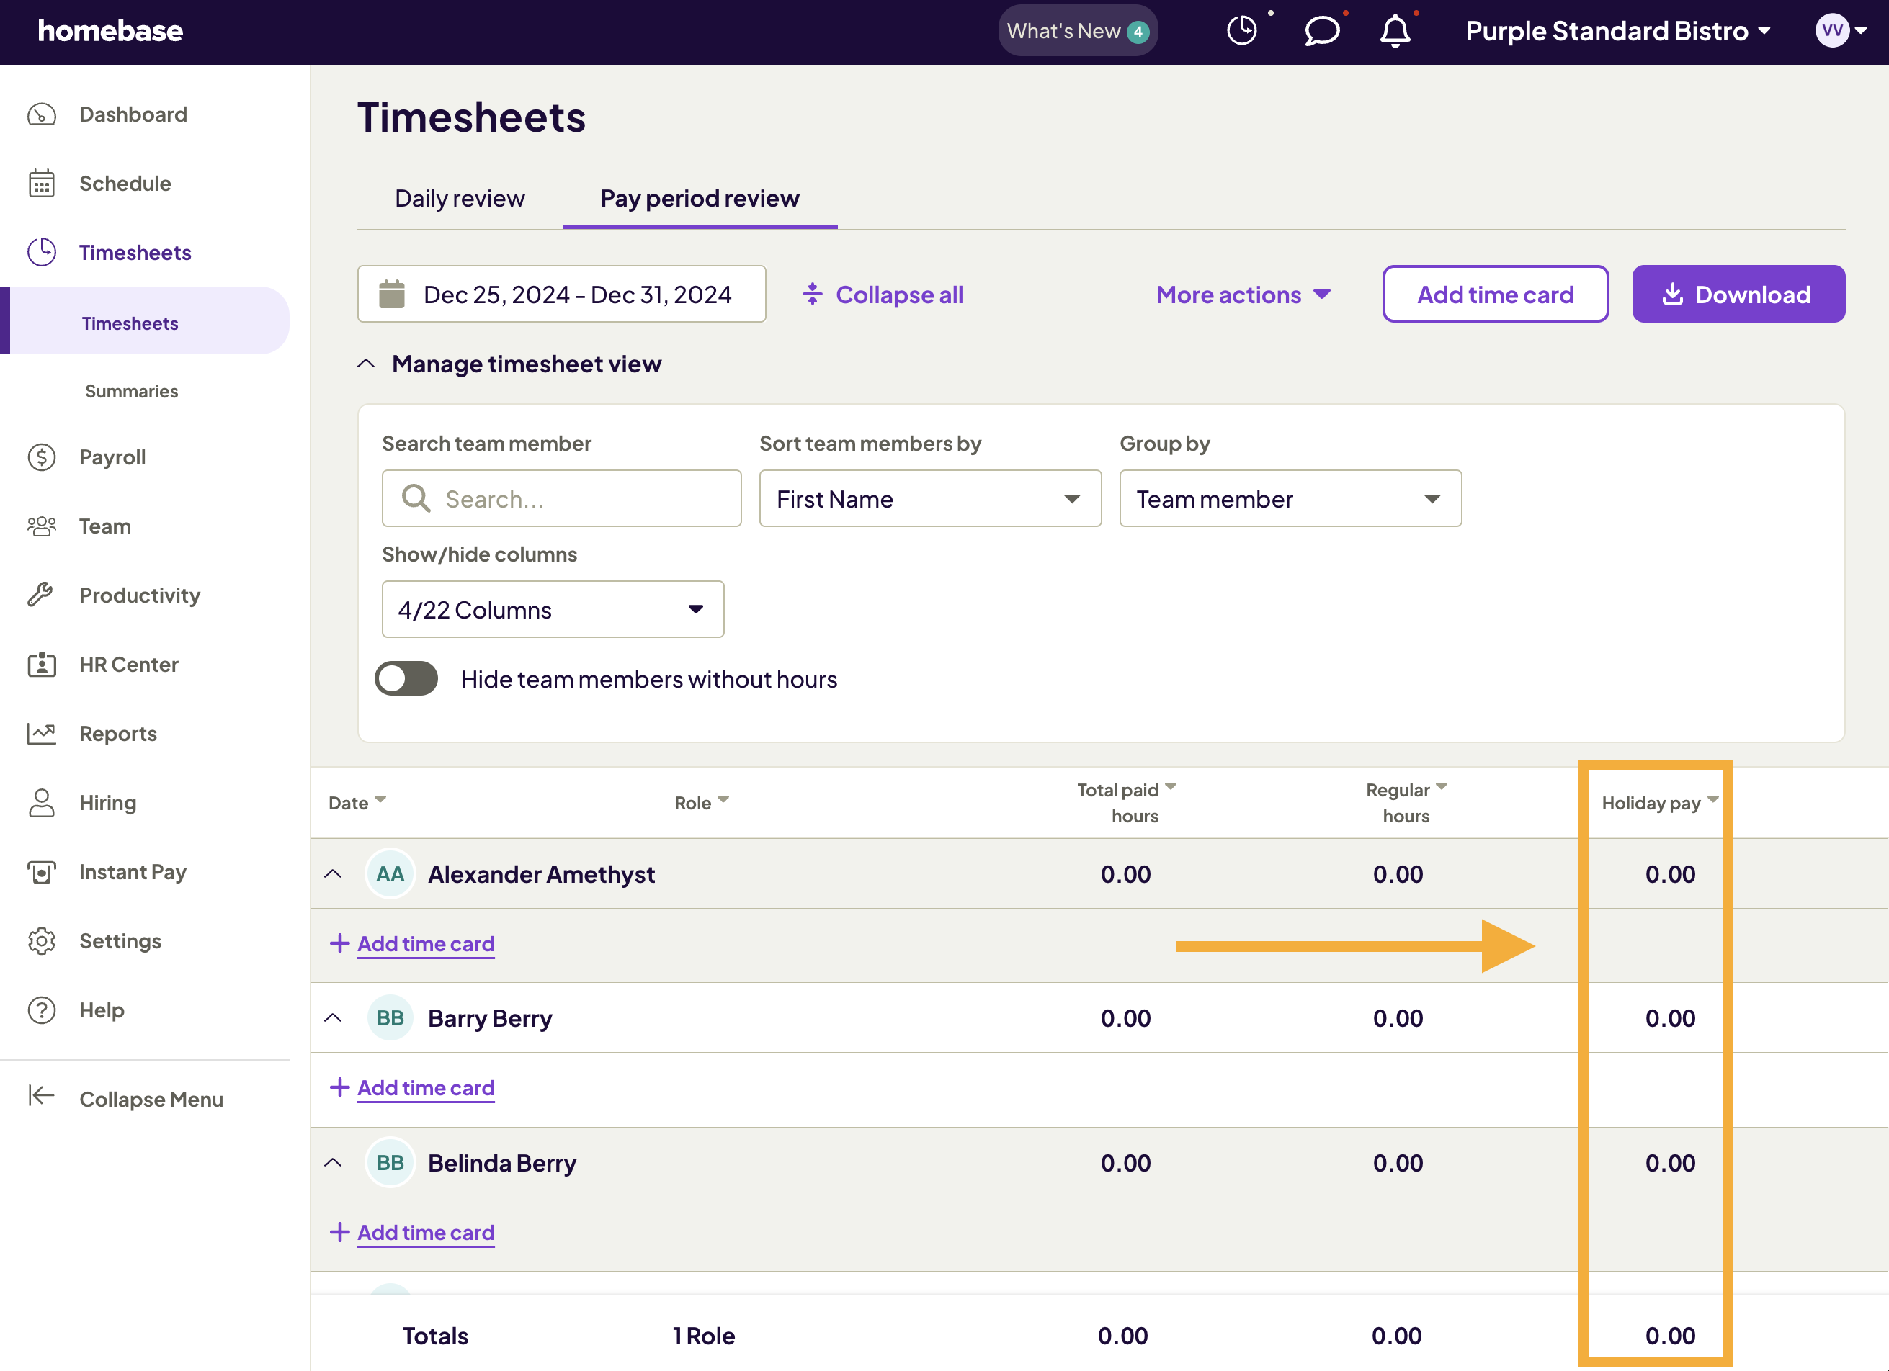Click the calendar icon in date range
Viewport: 1889px width, 1371px height.
click(391, 295)
